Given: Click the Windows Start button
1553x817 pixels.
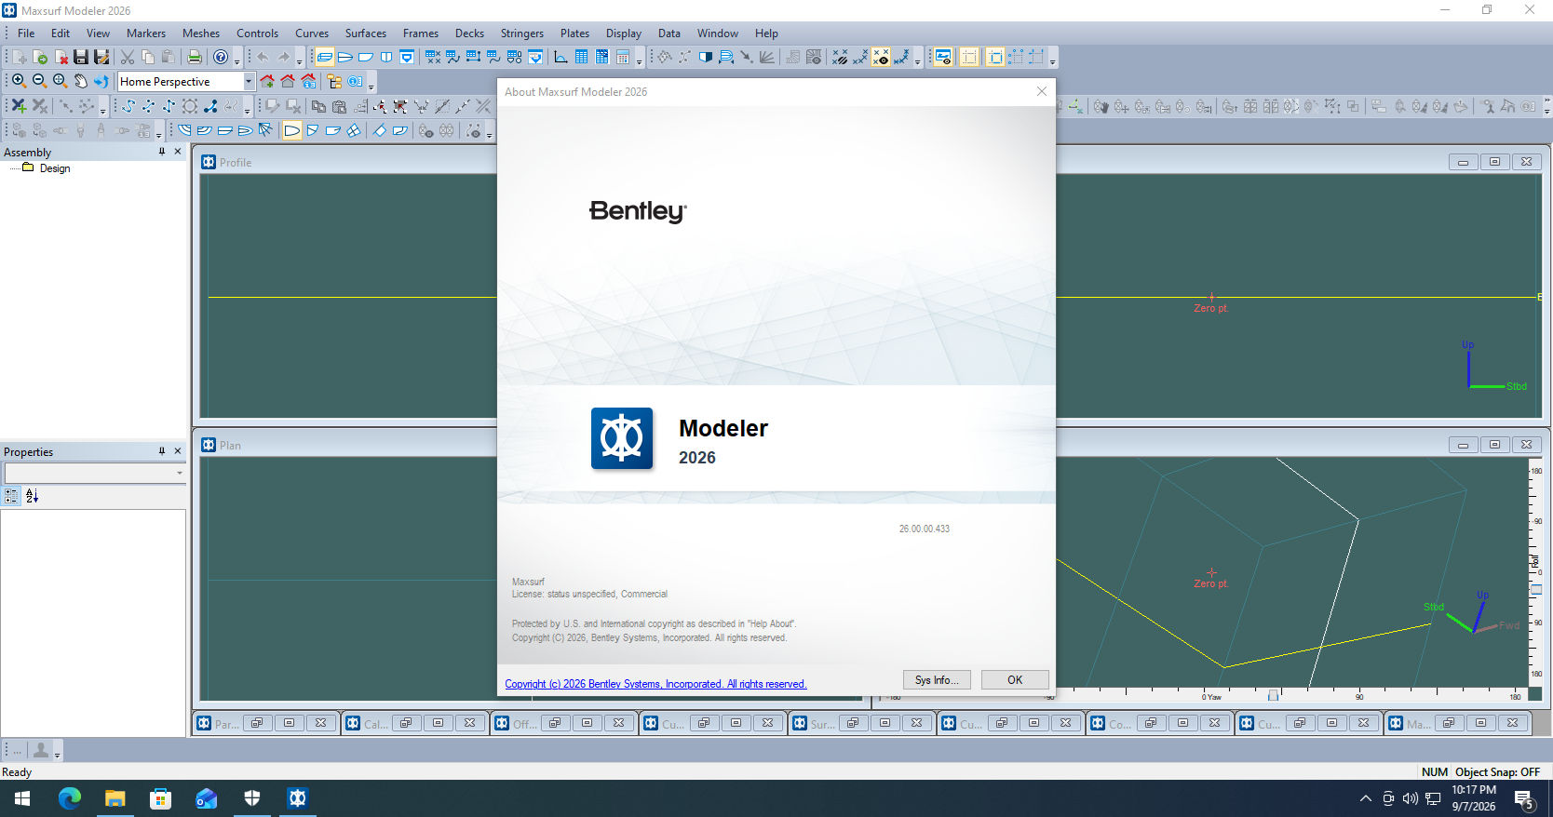Looking at the screenshot, I should (22, 798).
